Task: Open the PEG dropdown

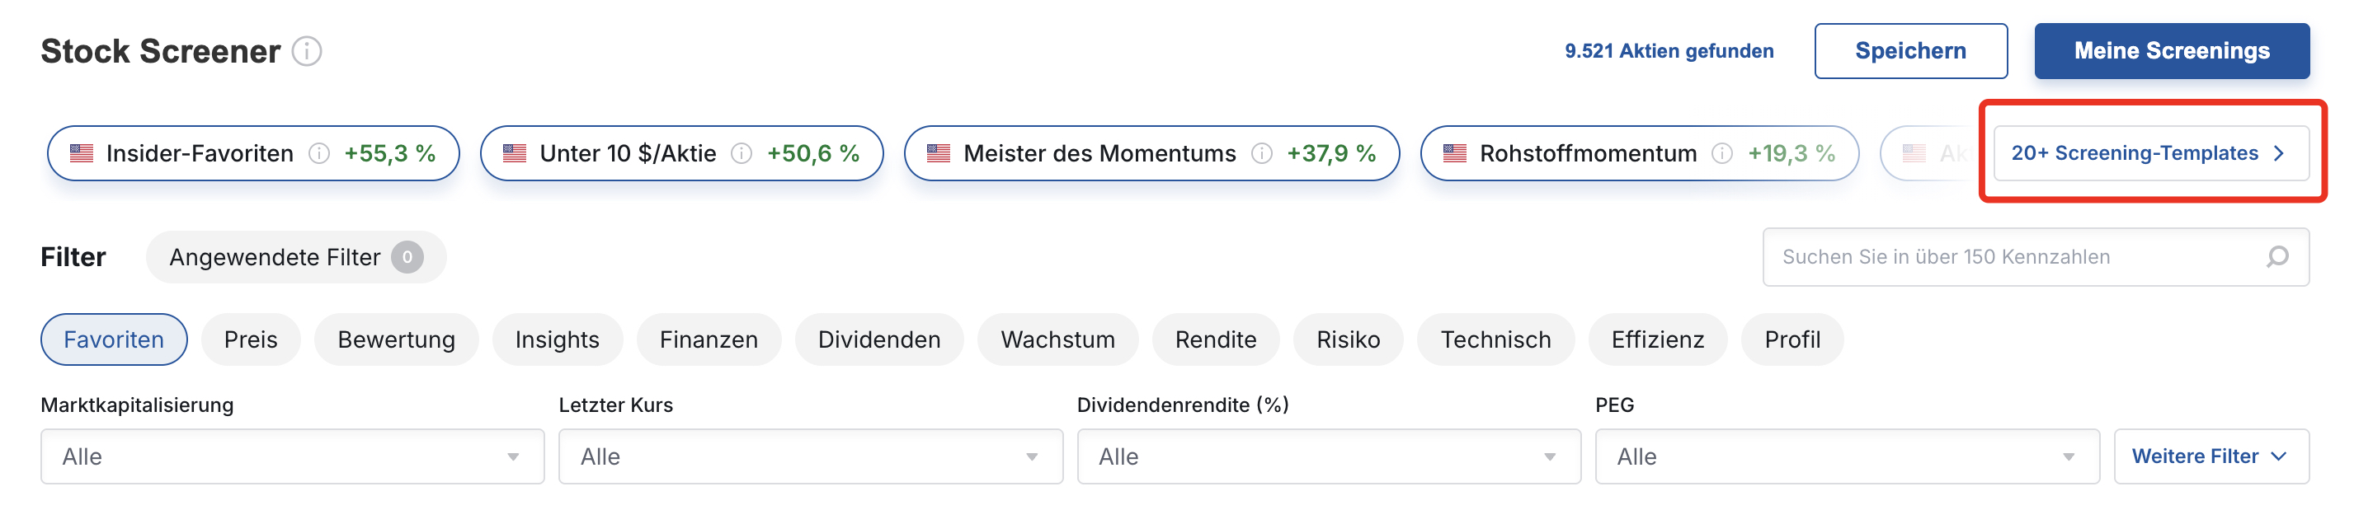Action: 1847,456
